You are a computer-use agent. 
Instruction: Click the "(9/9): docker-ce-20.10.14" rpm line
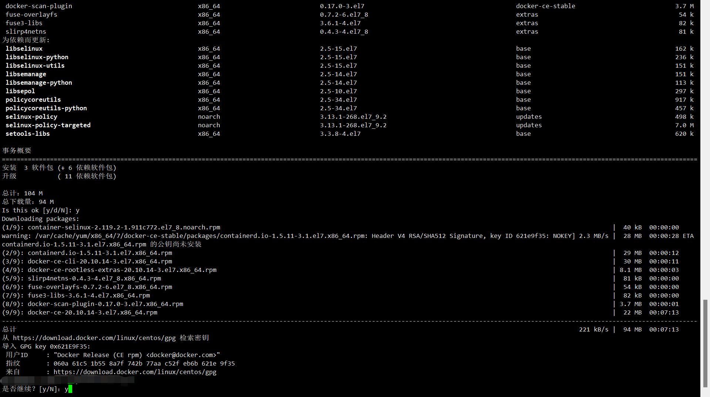[x=80, y=312]
